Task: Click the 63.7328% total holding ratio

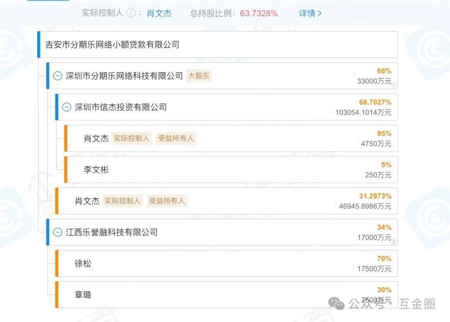Action: tap(259, 13)
